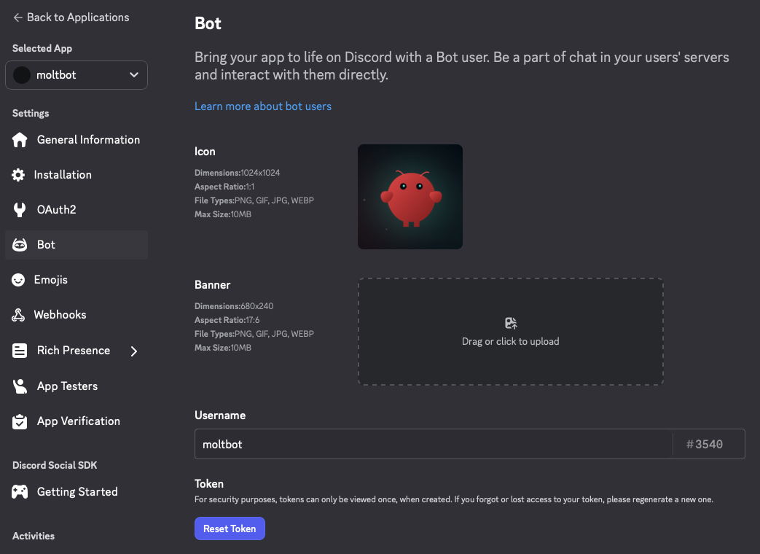Click the App Testers person icon

pos(20,386)
